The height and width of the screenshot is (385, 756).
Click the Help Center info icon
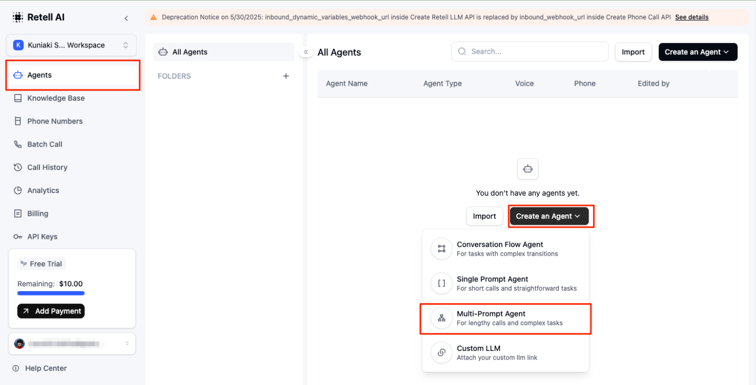tap(16, 368)
